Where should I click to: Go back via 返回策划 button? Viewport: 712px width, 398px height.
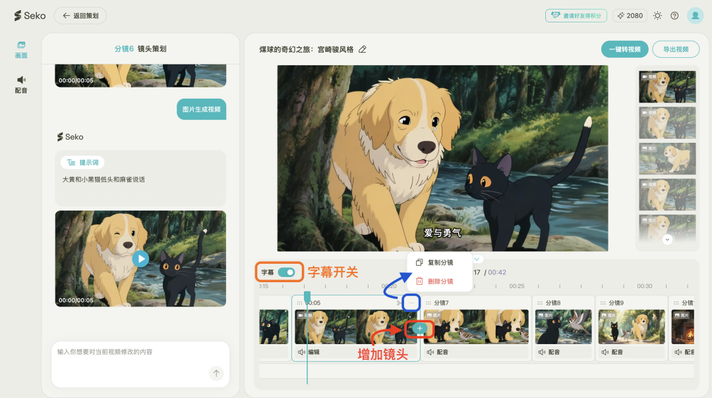click(80, 15)
